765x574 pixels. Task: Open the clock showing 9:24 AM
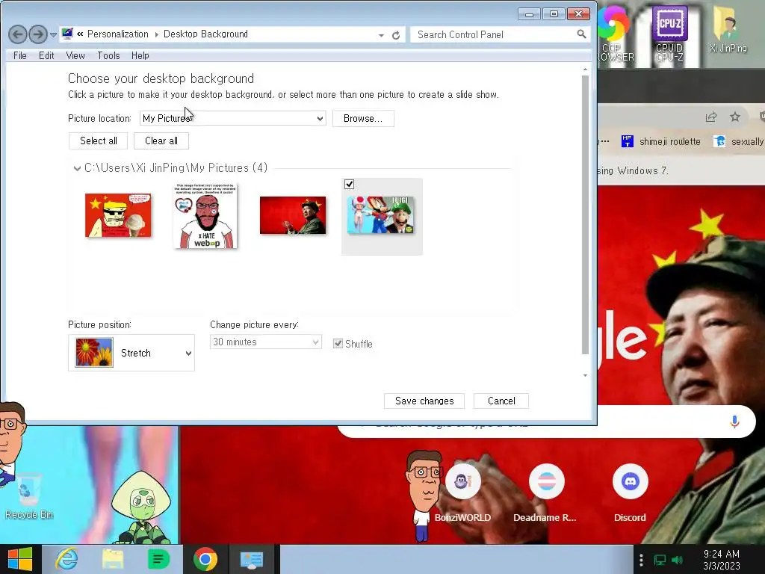(721, 560)
